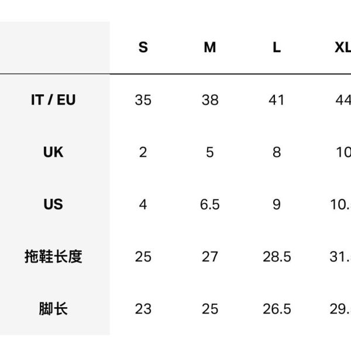351x351 pixels.
Task: Click slipper length 28.5 value
Action: click(x=277, y=257)
